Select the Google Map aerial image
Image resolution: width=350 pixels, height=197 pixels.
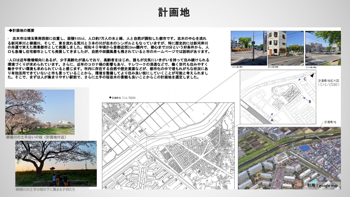(x=289, y=158)
